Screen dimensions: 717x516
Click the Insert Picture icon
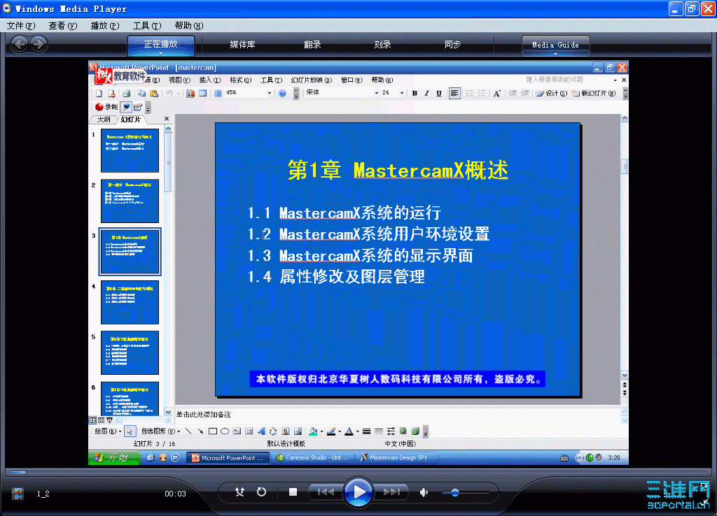point(296,431)
